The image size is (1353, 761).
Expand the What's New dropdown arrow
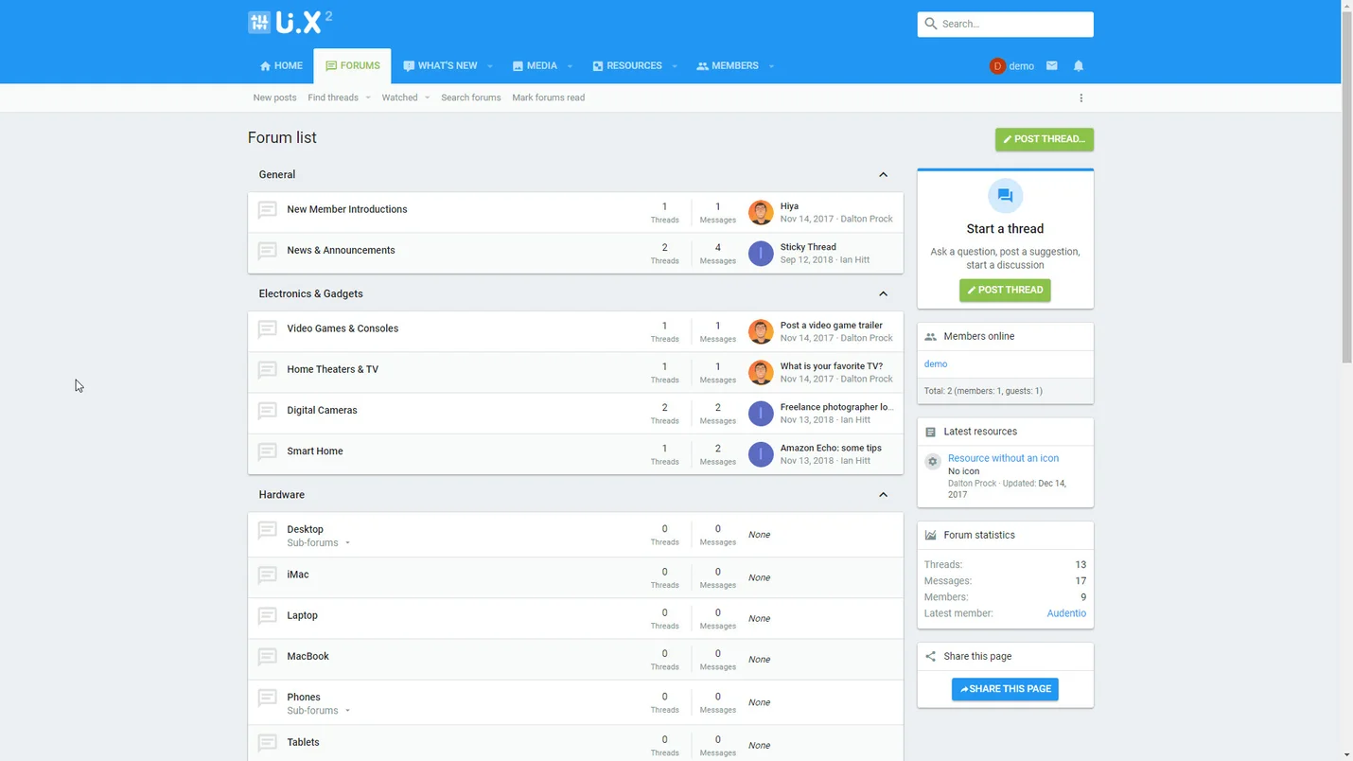coord(490,66)
